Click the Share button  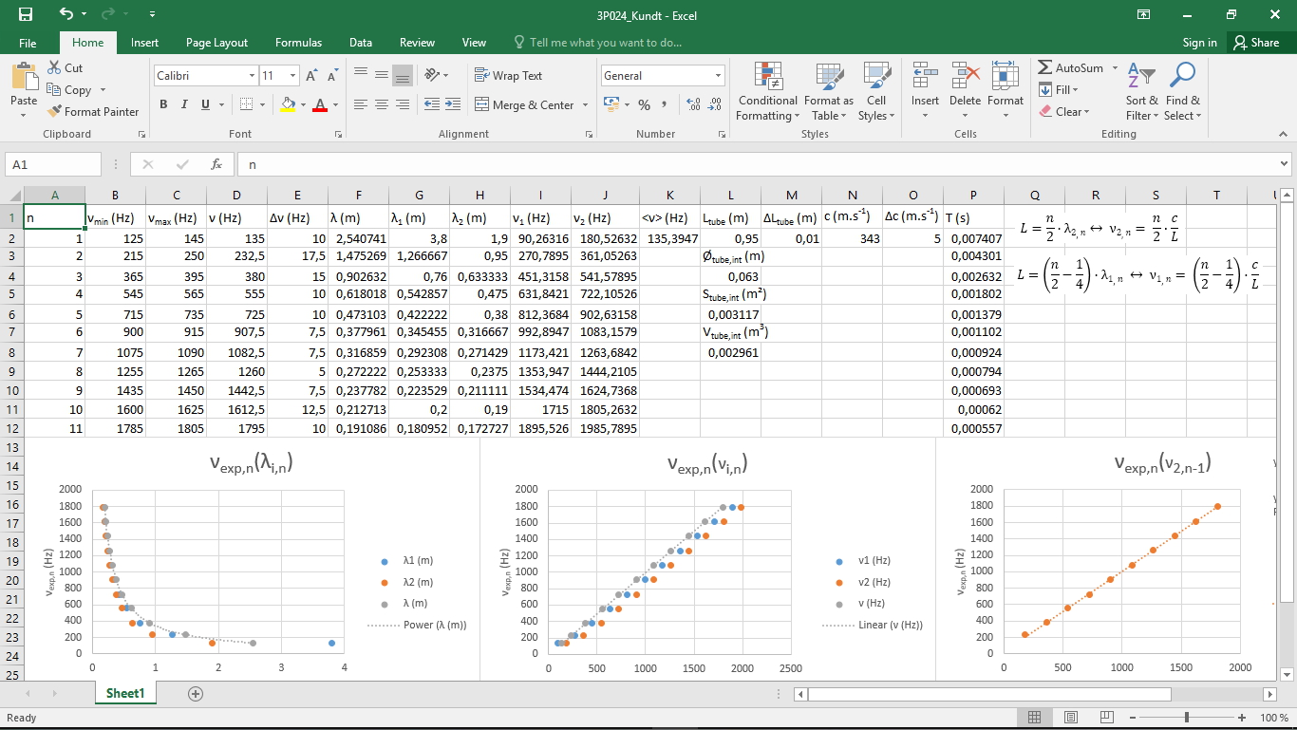(1255, 43)
